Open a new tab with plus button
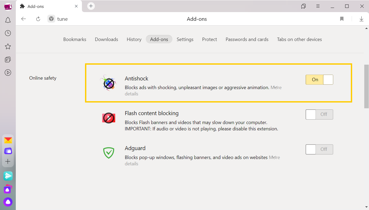The image size is (369, 210). 91,6
